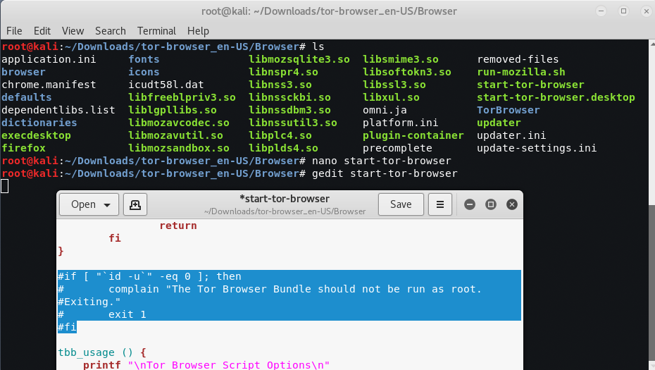Click the 'icons' directory name

coord(144,72)
